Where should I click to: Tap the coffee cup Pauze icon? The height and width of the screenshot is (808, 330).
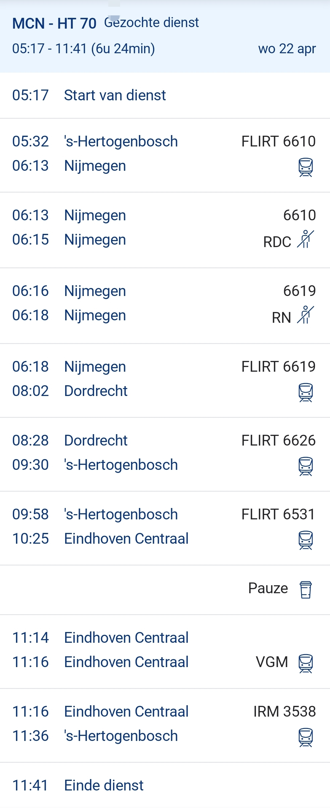(306, 590)
